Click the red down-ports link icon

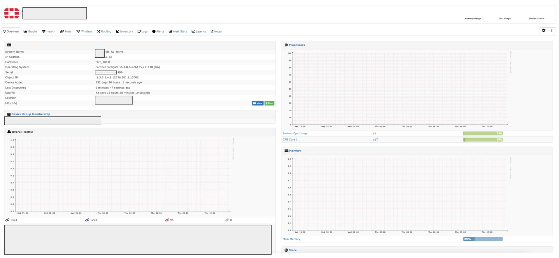(167, 220)
